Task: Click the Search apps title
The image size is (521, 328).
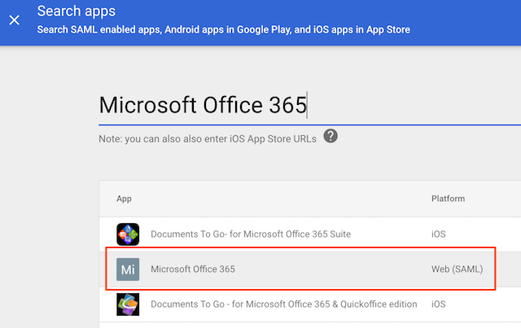Action: coord(76,11)
